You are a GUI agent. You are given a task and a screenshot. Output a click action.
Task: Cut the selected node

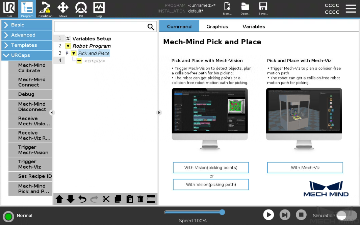click(106, 199)
